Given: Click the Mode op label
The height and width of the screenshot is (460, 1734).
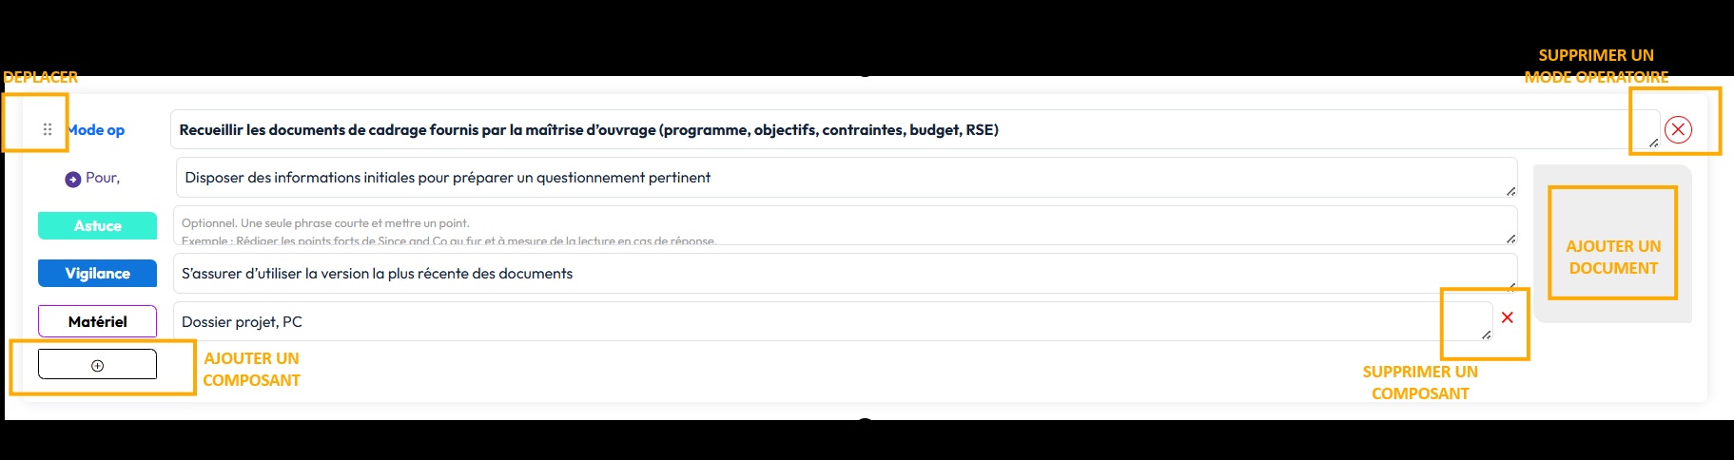Looking at the screenshot, I should (95, 130).
